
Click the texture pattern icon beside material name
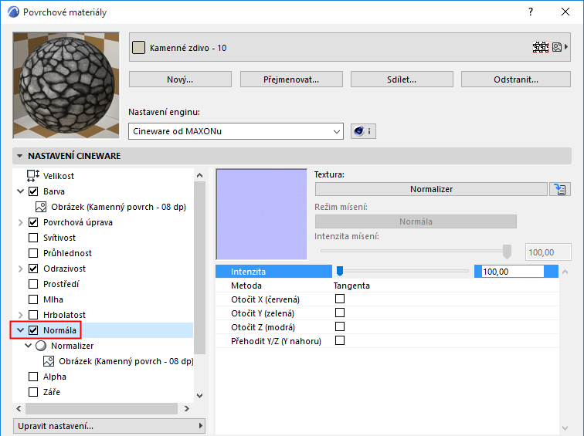(x=541, y=47)
